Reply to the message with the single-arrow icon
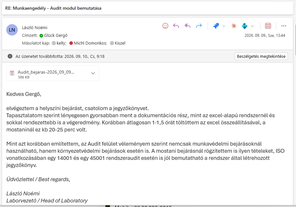The width and height of the screenshot is (296, 207). (x=176, y=26)
